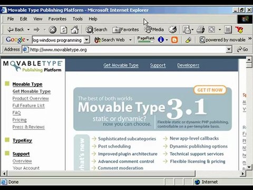Open the Search toolbar button

(x=96, y=30)
